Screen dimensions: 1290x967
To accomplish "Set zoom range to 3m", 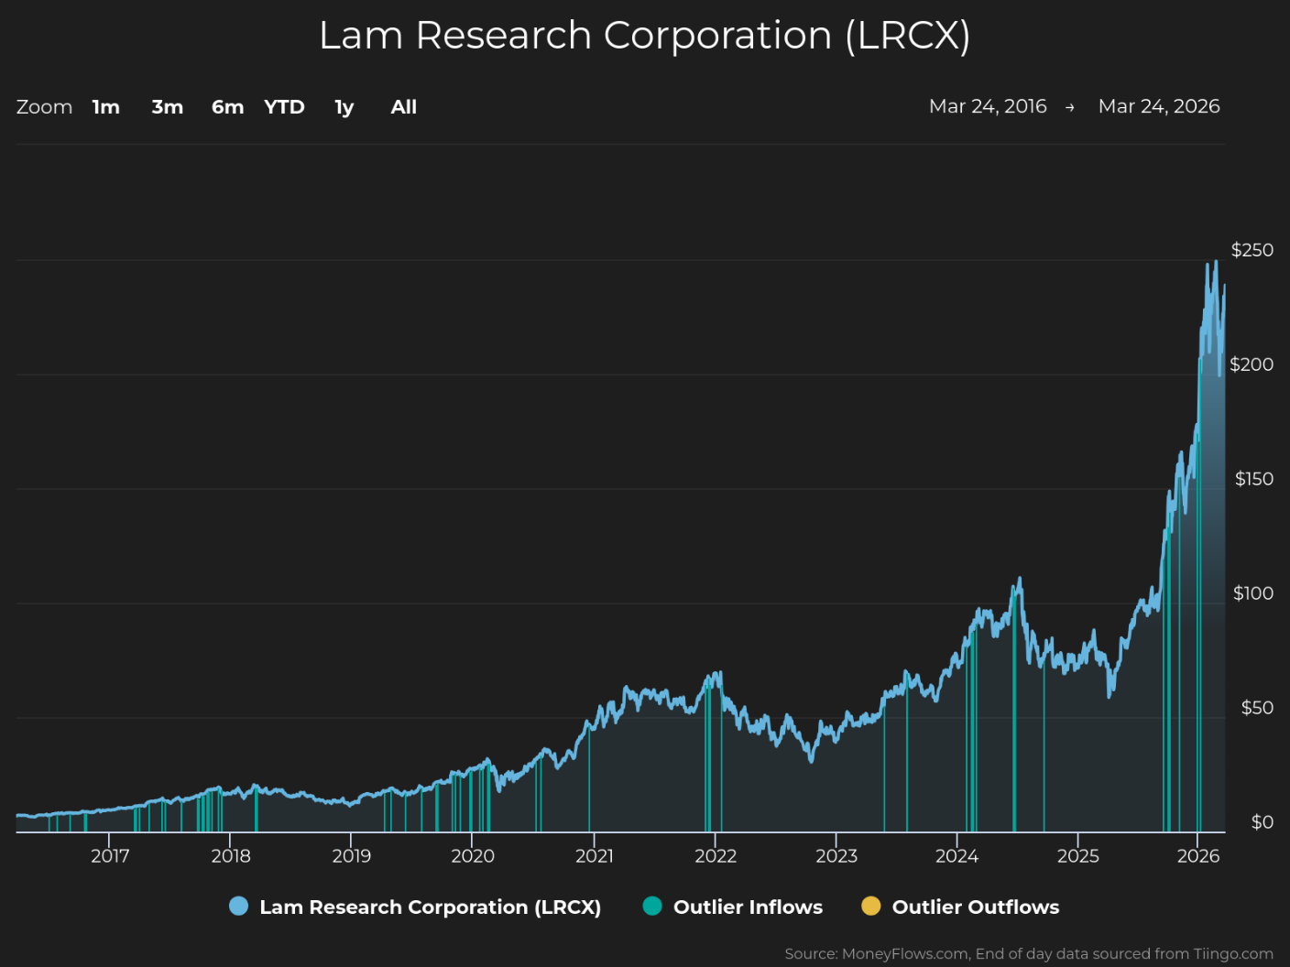I will [x=168, y=107].
